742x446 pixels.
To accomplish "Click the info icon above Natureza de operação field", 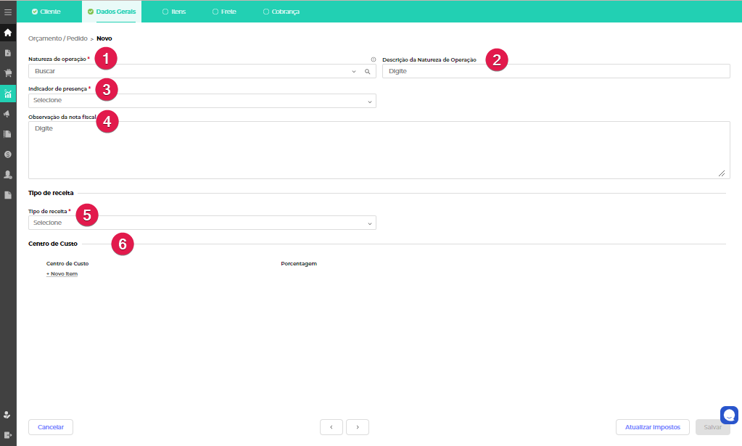I will tap(373, 59).
